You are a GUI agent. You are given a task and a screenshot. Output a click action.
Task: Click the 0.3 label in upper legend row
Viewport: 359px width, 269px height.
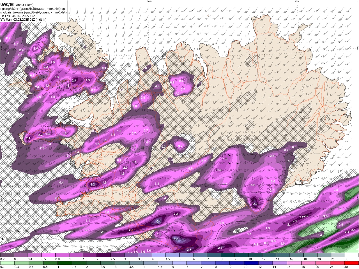coord(16,259)
